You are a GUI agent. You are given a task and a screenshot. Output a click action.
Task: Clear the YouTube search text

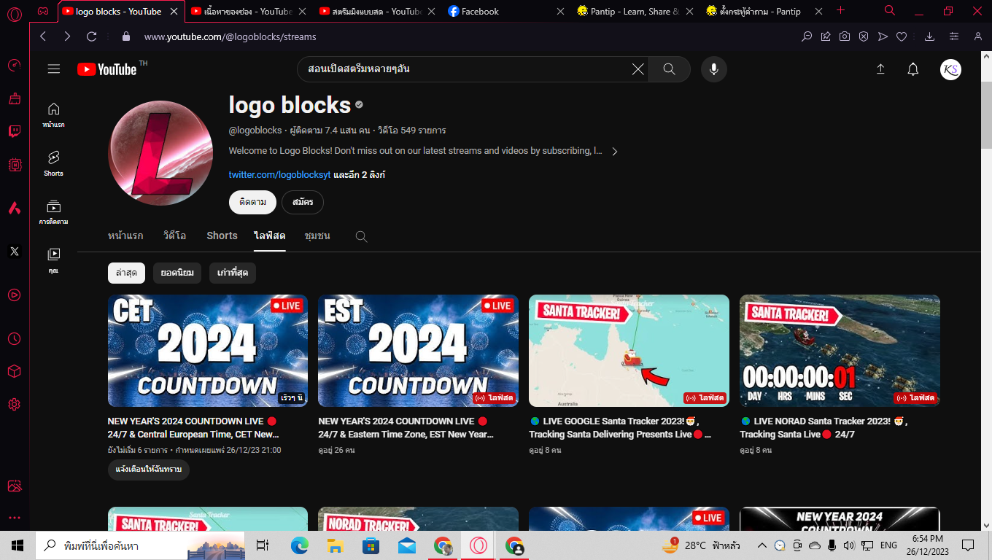coord(638,69)
